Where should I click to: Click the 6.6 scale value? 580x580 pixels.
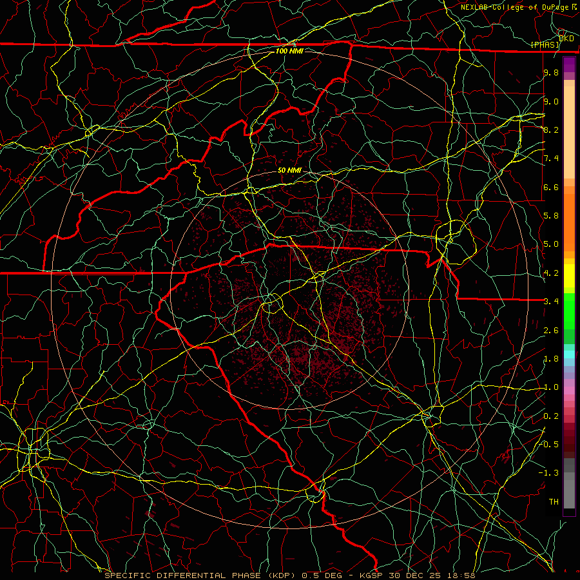551,187
